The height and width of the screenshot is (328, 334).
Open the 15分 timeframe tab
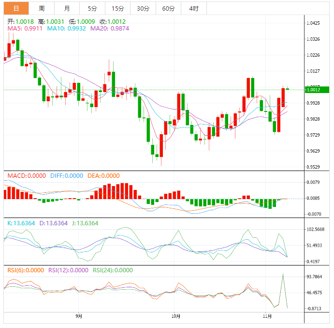coord(117,8)
